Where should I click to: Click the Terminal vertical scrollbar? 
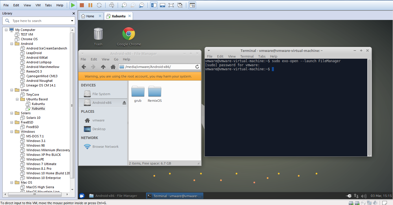[x=369, y=107]
